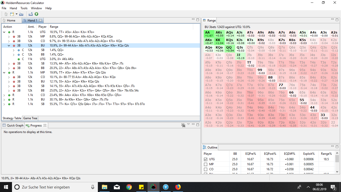Check the CO player checkbox
341x192 pixels.
[x=205, y=169]
